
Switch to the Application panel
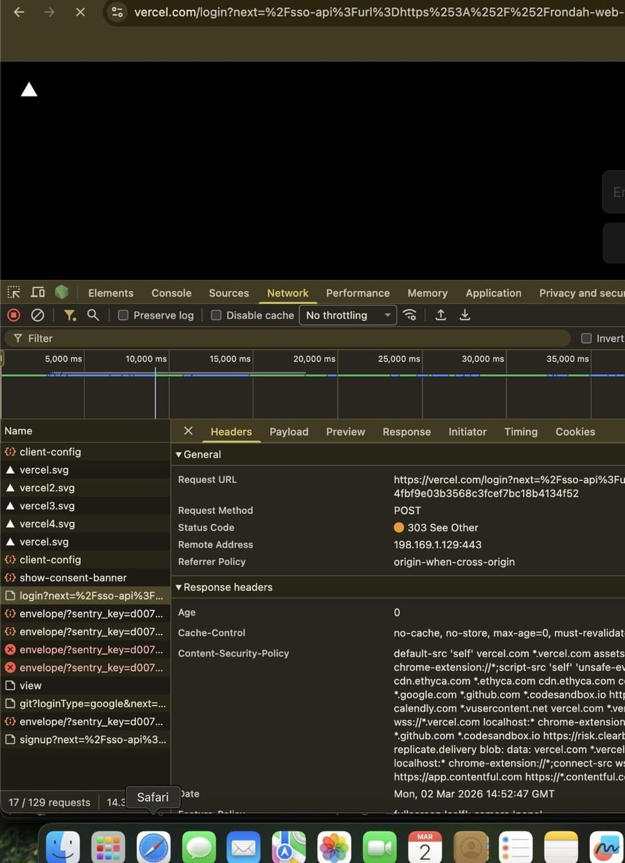click(493, 293)
